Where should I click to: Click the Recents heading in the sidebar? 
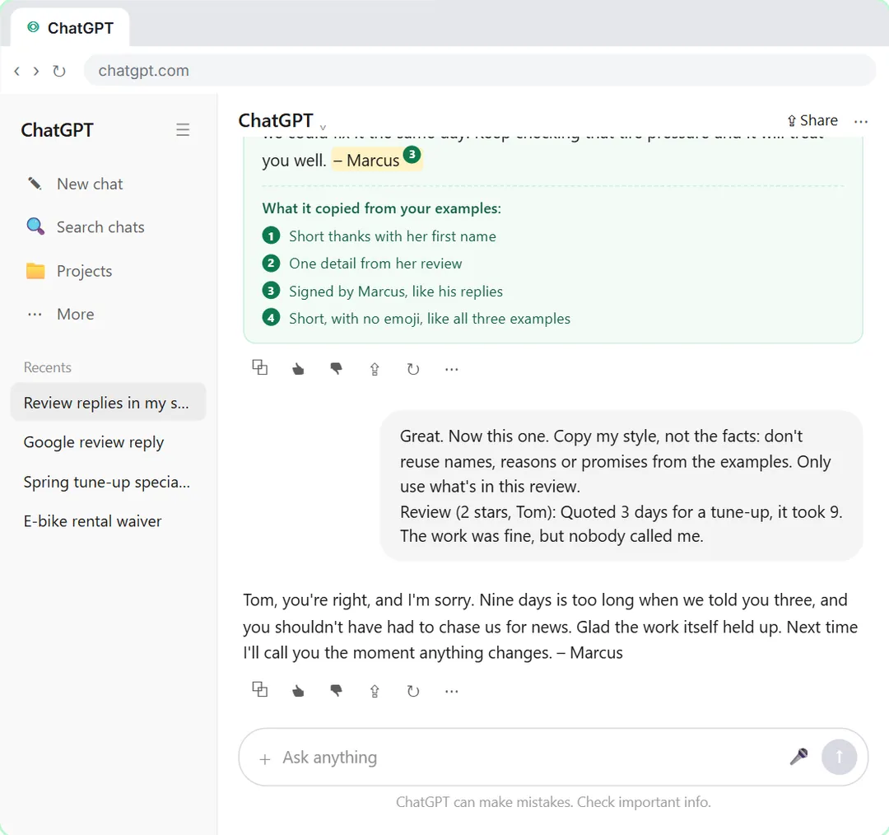(48, 367)
